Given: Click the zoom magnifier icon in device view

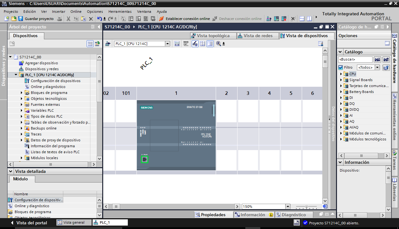Looking at the screenshot, I should [219, 44].
